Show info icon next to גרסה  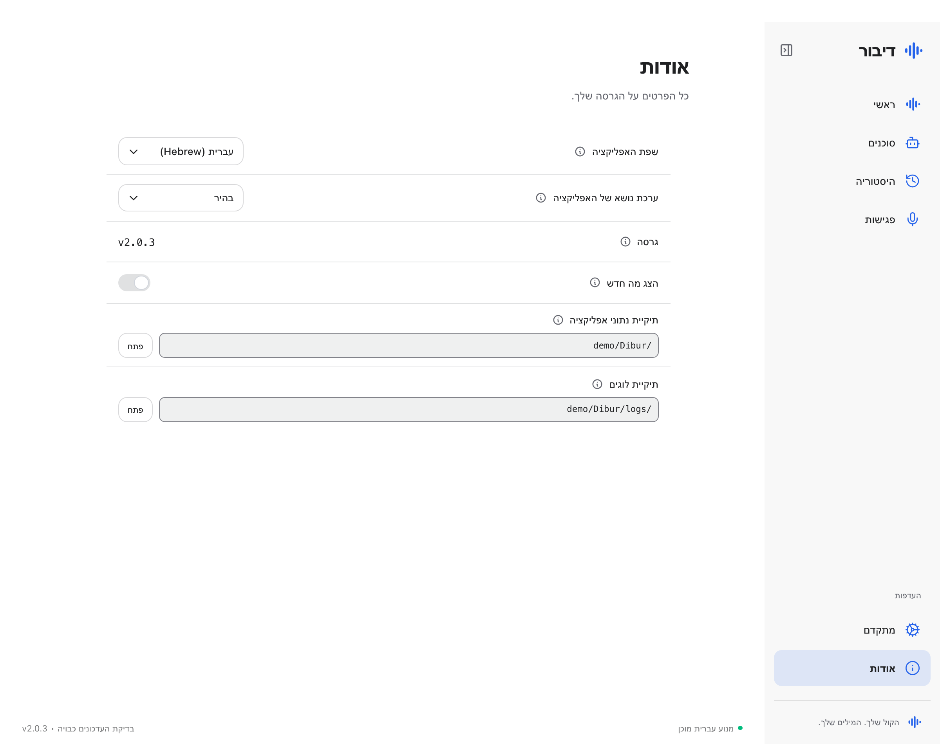click(625, 242)
